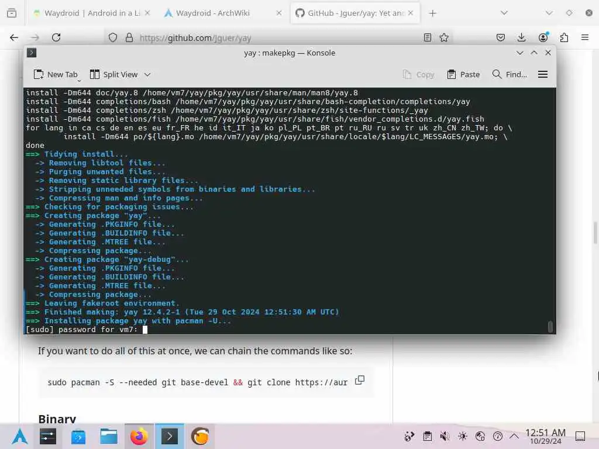Open Konsole hamburger menu
The height and width of the screenshot is (449, 599).
point(543,74)
